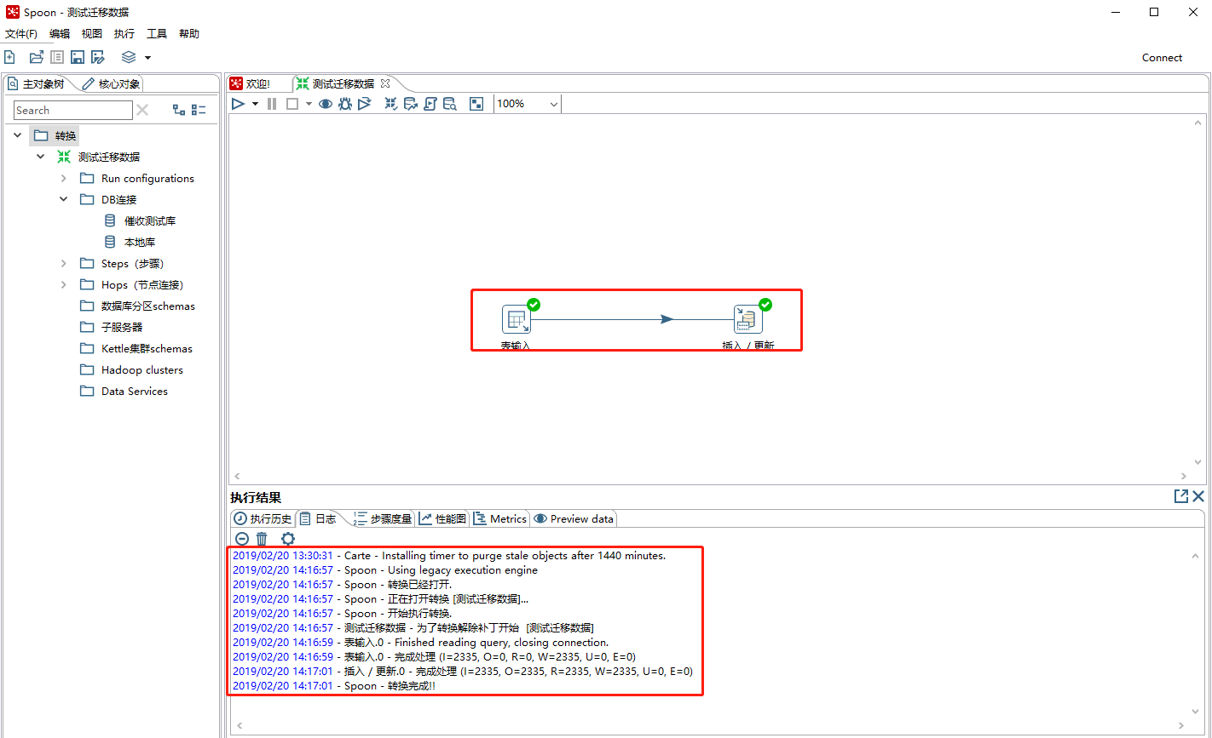Open the 性能图 results tab
Image resolution: width=1212 pixels, height=738 pixels.
443,518
